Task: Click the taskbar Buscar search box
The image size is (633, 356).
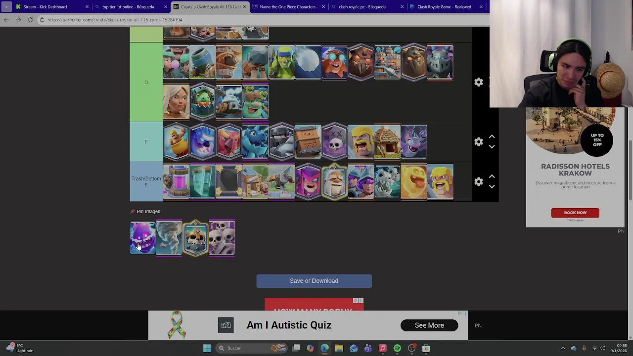Action: point(252,348)
